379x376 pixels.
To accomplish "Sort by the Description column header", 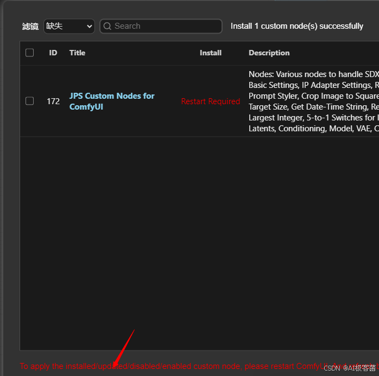I will click(269, 53).
